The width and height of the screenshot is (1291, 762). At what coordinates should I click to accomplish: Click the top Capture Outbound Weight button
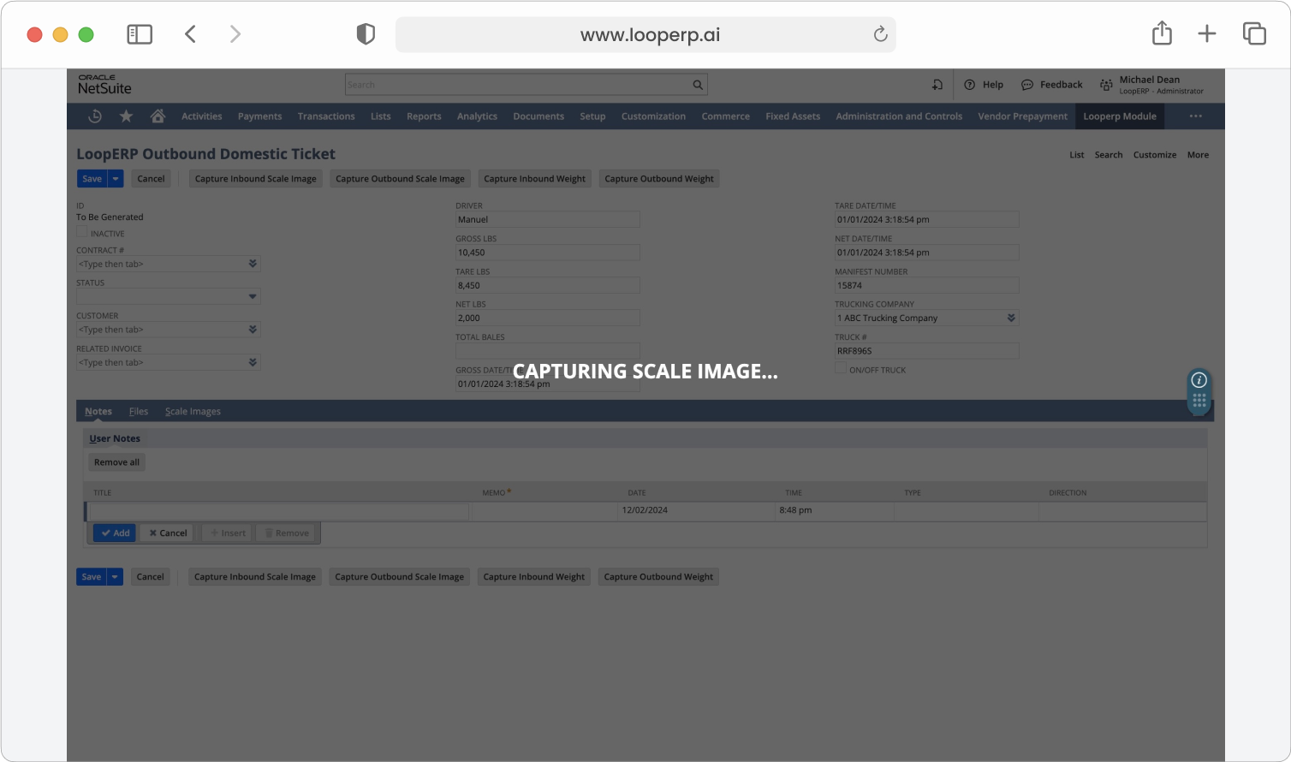coord(659,179)
